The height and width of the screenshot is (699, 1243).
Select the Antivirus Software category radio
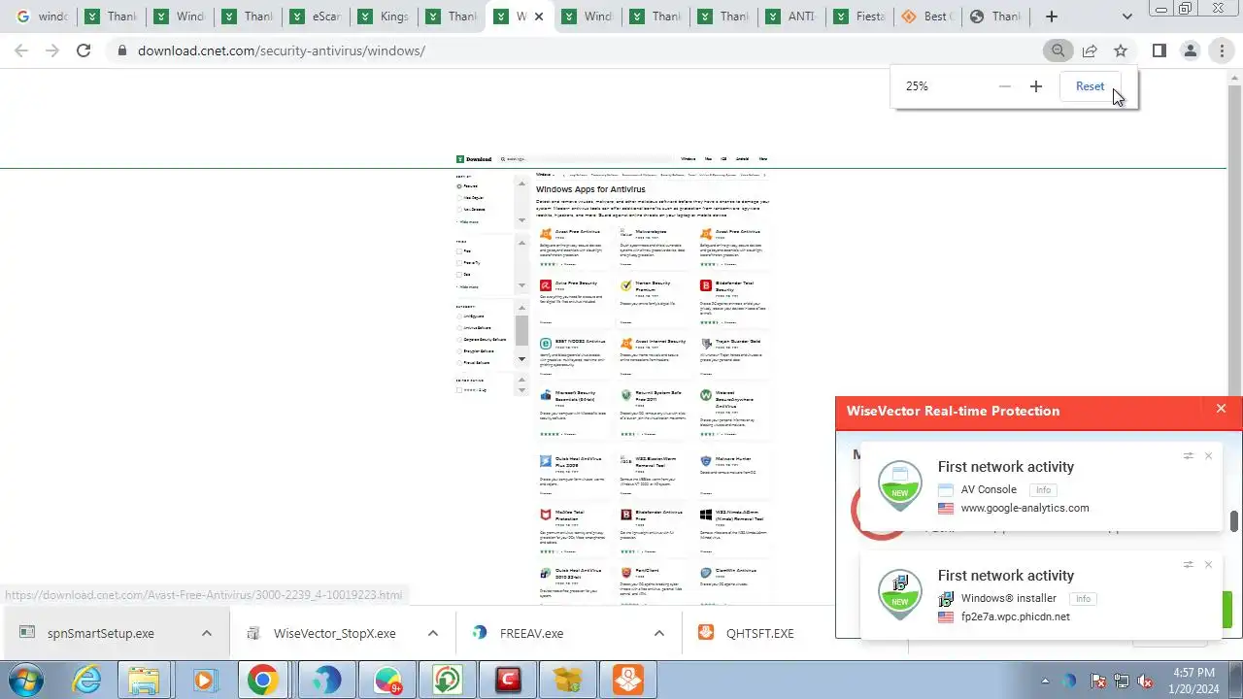coord(459,327)
